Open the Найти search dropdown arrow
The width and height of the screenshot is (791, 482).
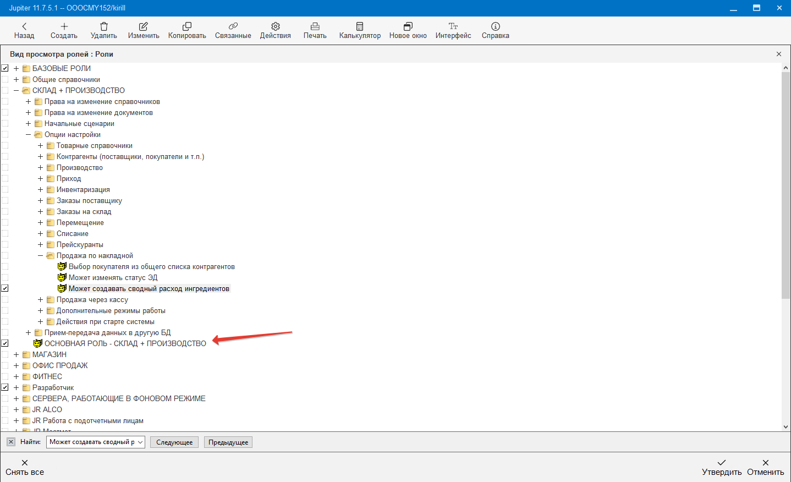pos(140,442)
